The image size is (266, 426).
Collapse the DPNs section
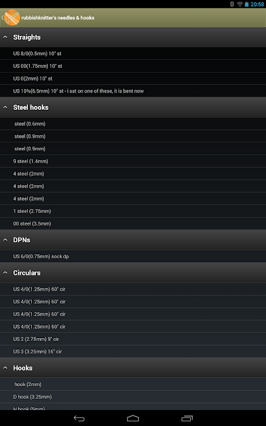click(x=133, y=240)
